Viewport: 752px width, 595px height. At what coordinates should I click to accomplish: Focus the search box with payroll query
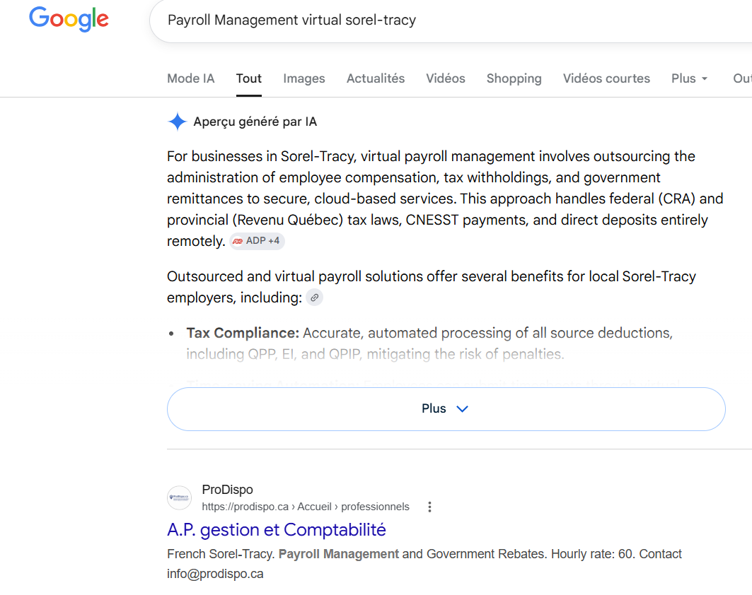pyautogui.click(x=451, y=20)
